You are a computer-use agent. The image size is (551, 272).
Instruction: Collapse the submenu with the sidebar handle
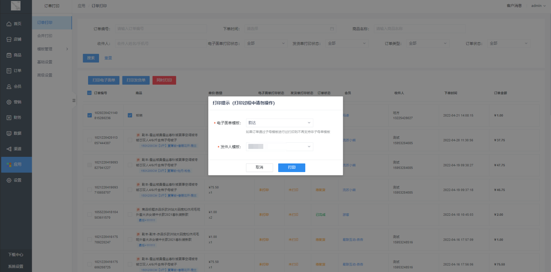(x=74, y=101)
